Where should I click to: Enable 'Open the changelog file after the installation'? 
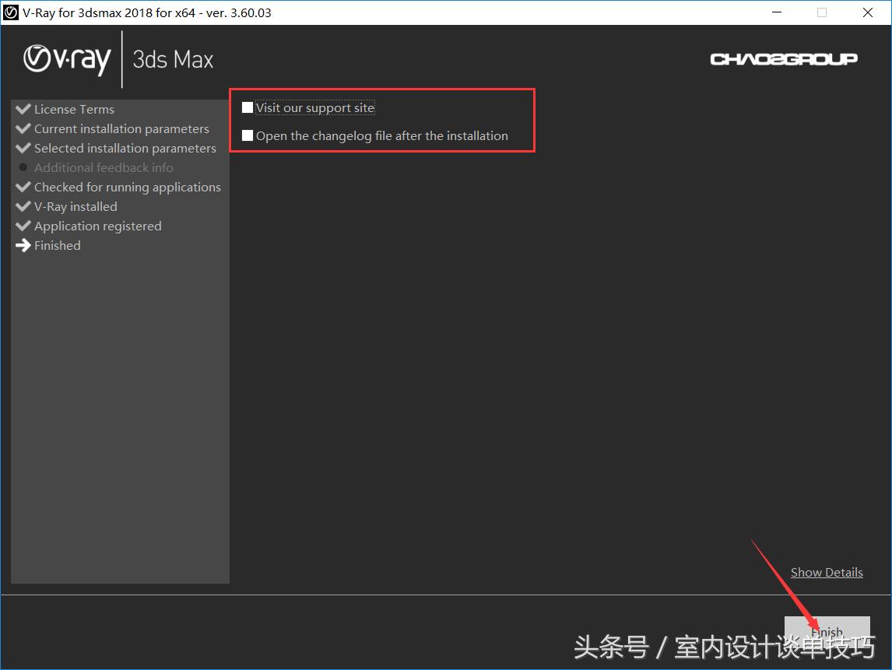(x=248, y=135)
